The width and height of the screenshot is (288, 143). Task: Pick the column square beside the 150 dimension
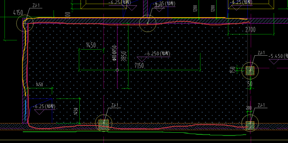250,71
